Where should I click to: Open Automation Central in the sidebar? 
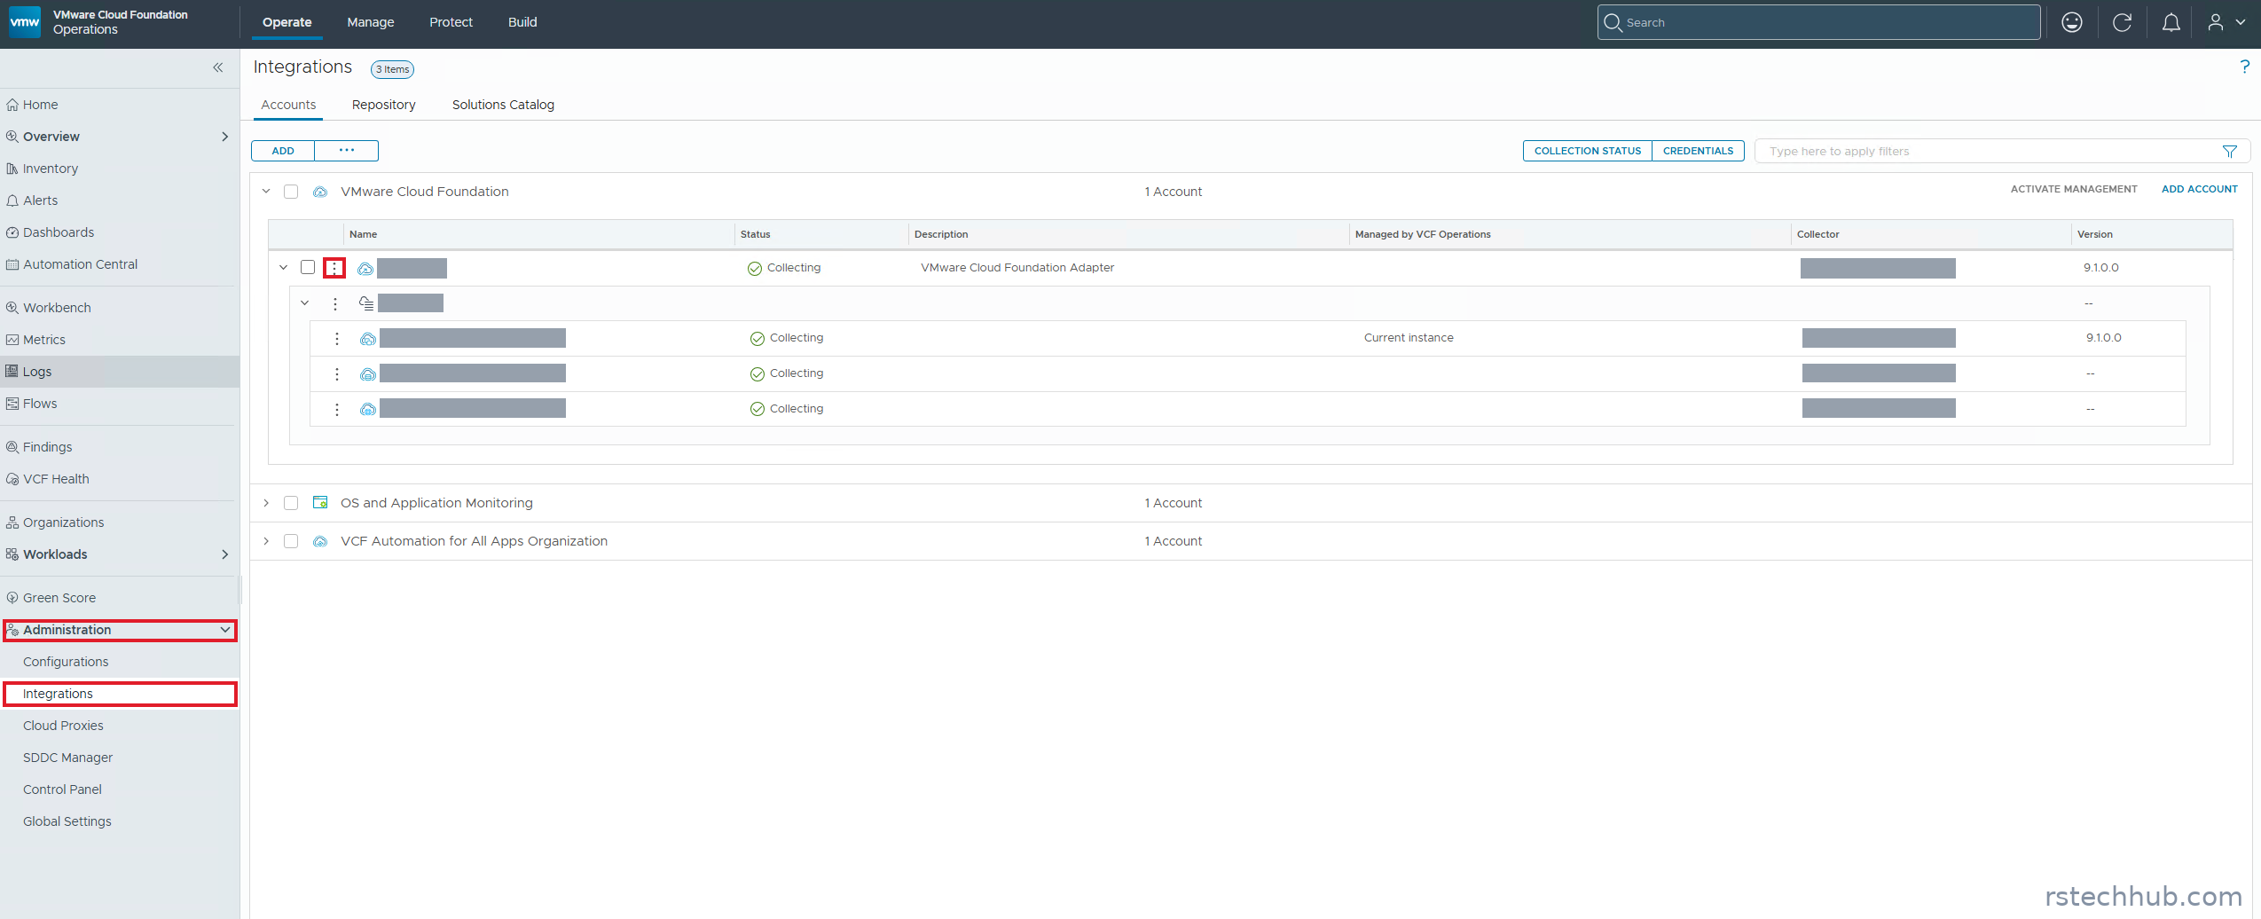[120, 264]
